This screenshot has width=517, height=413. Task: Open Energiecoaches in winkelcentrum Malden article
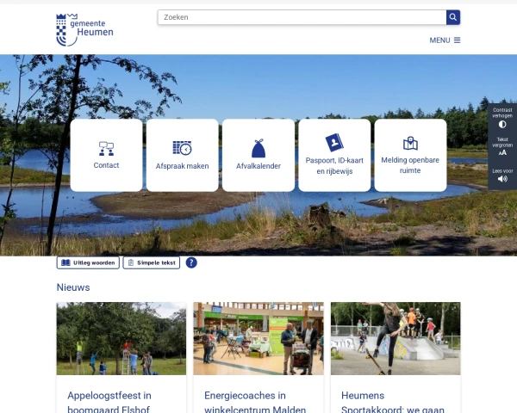[x=255, y=402]
